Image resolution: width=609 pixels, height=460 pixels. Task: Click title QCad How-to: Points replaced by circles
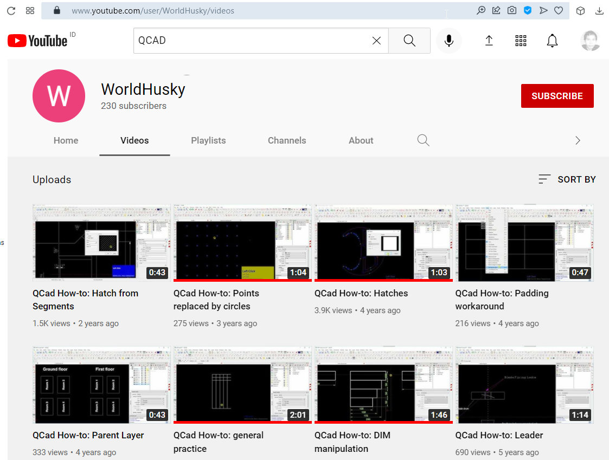click(216, 300)
